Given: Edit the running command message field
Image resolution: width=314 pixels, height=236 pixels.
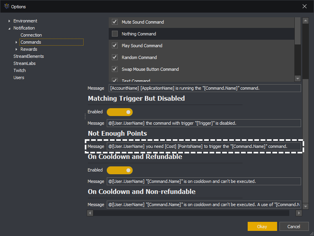Looking at the screenshot, I should coord(204,88).
